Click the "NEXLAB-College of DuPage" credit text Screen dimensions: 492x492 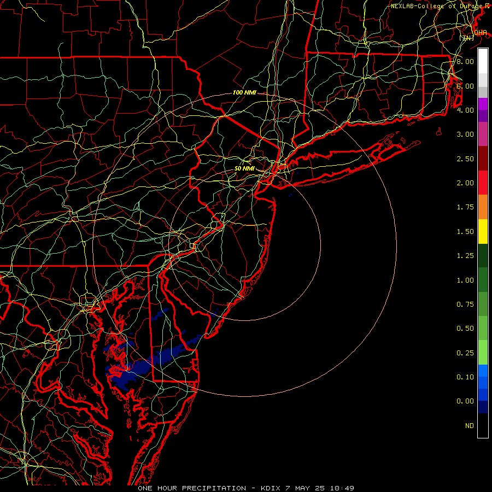436,6
